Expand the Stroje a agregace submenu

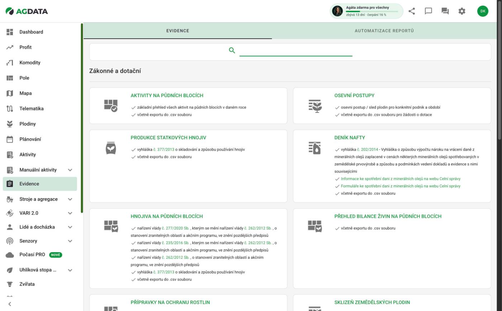70,199
